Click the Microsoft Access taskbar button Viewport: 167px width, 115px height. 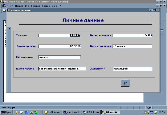click(111, 112)
